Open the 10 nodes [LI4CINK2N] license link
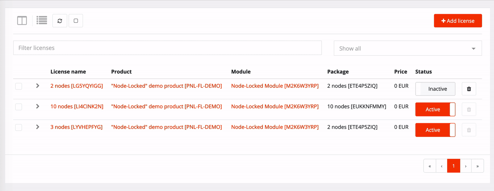This screenshot has height=191, width=494. pyautogui.click(x=77, y=106)
